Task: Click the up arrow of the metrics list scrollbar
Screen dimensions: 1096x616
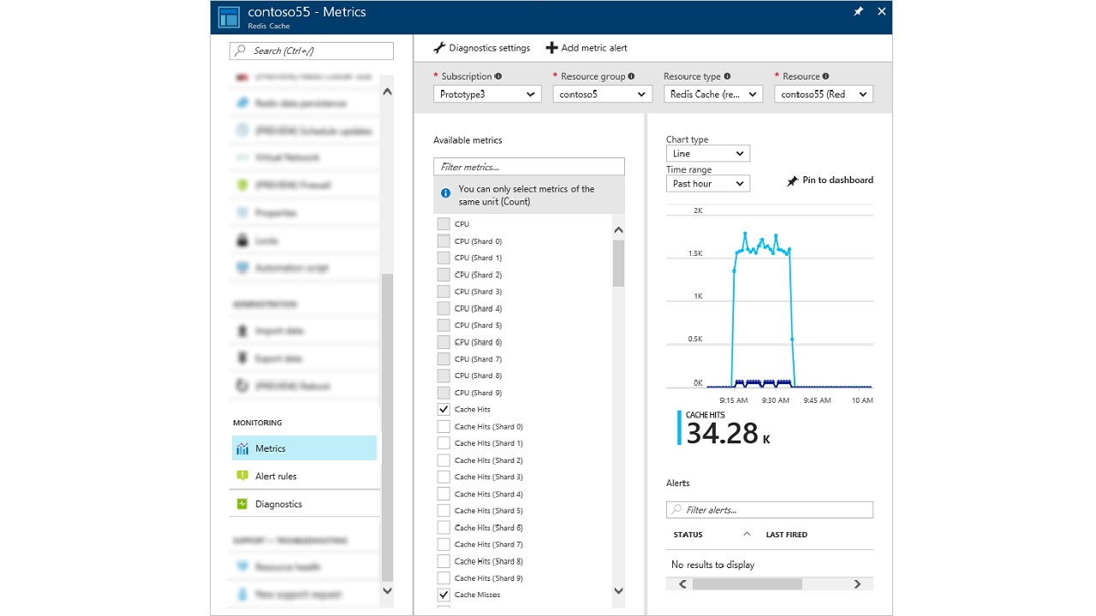Action: coord(619,230)
